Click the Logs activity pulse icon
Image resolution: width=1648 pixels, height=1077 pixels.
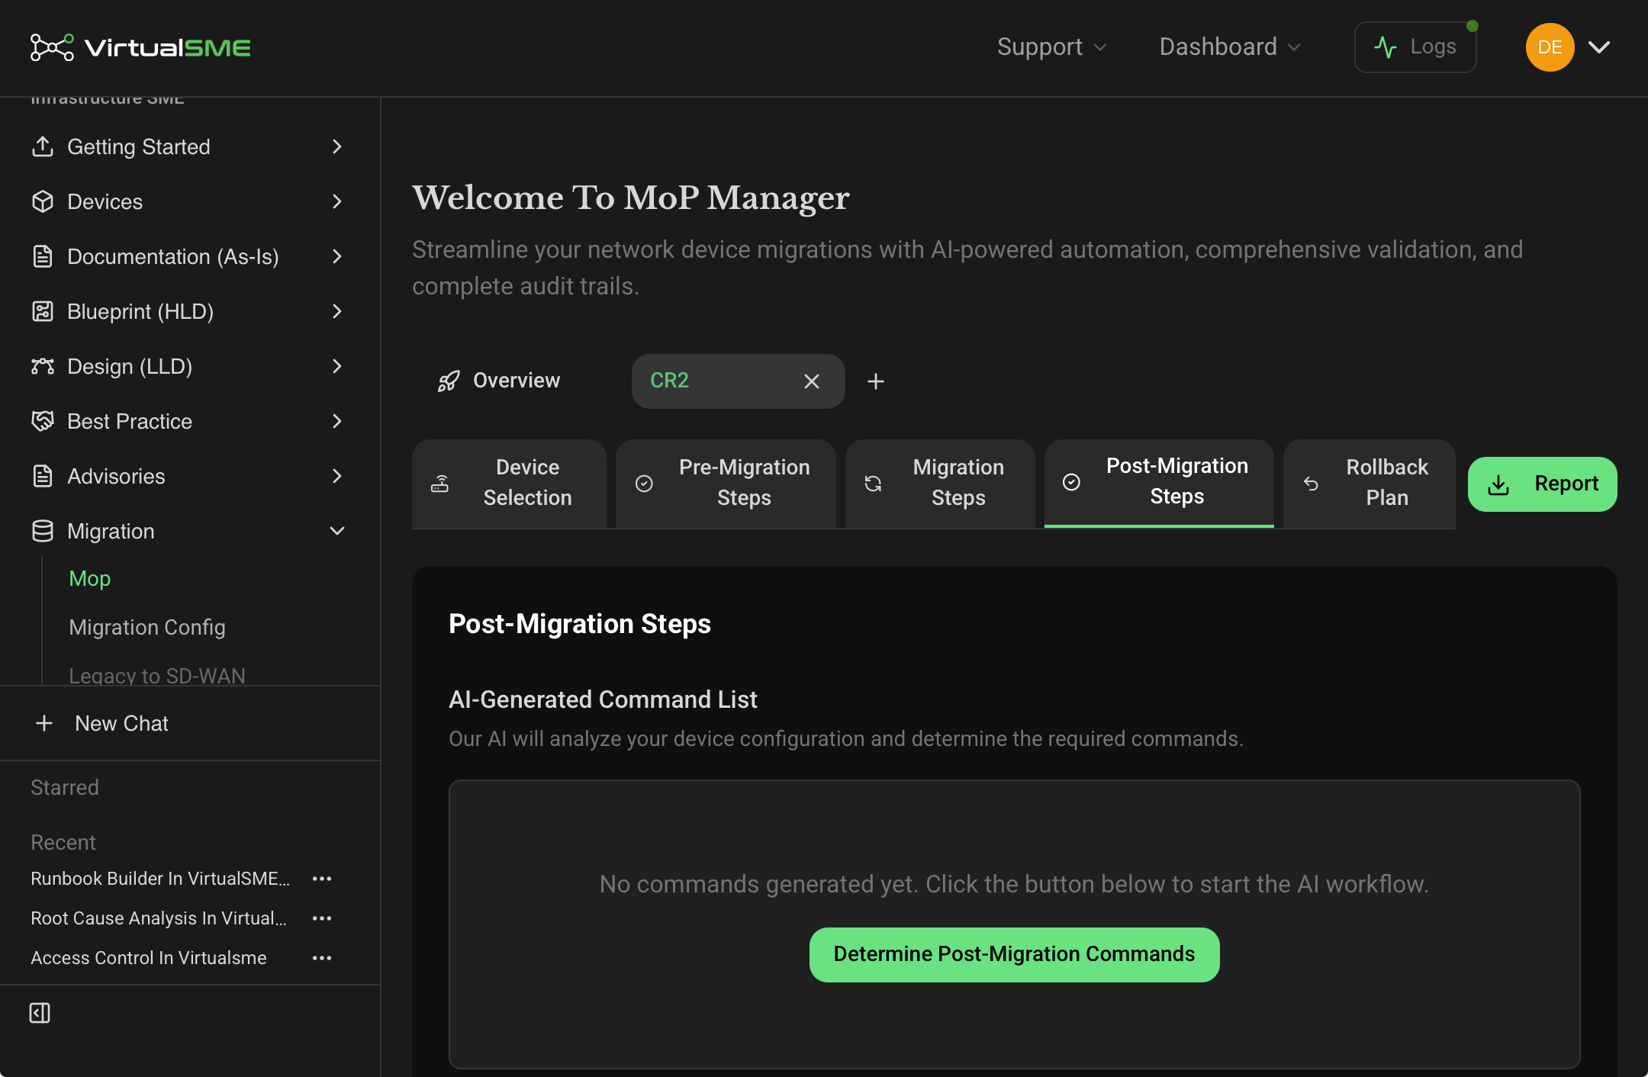point(1386,47)
